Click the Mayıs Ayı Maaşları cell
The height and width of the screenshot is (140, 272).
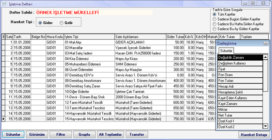pos(140,70)
